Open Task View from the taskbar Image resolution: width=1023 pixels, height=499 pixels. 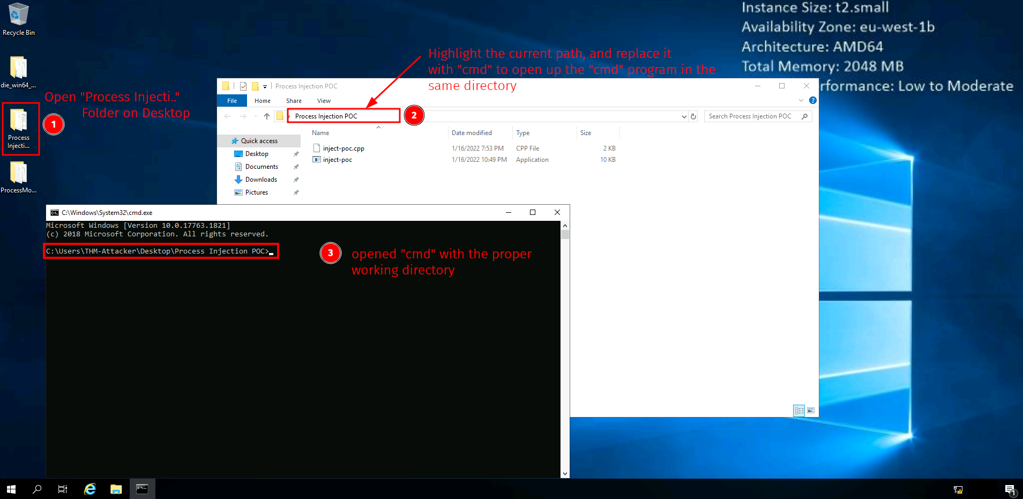click(63, 489)
